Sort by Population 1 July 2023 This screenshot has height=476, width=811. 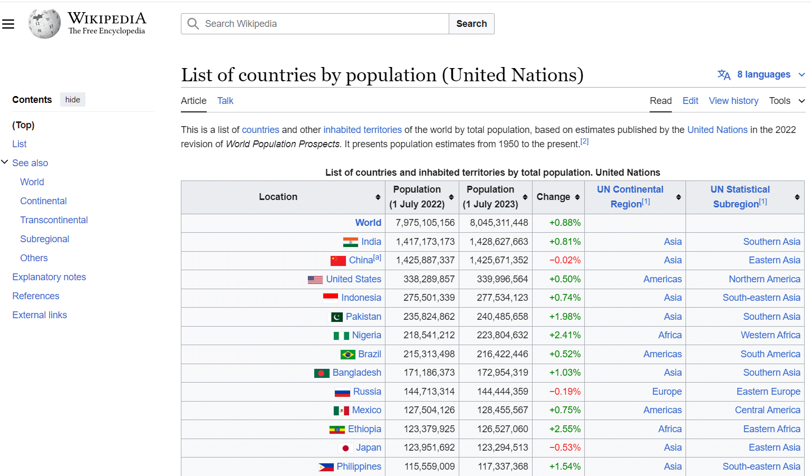[x=525, y=197]
